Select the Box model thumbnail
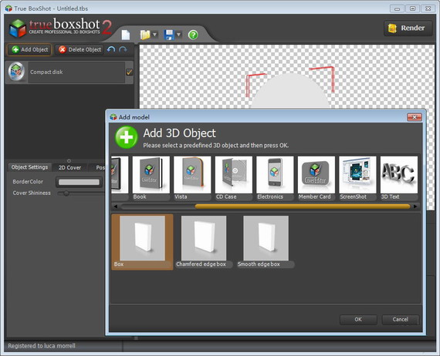440x356 pixels. click(142, 242)
